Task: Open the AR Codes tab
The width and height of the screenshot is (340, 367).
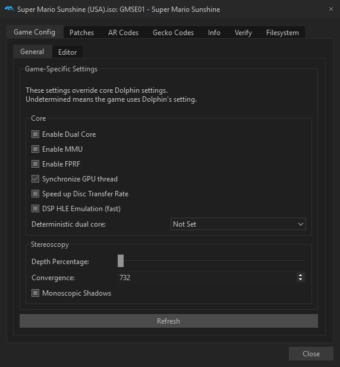Action: click(123, 33)
